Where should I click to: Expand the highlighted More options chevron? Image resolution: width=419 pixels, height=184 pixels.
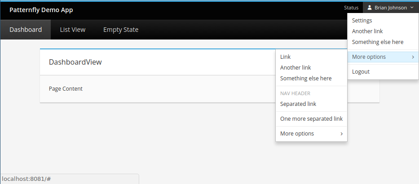pos(413,57)
